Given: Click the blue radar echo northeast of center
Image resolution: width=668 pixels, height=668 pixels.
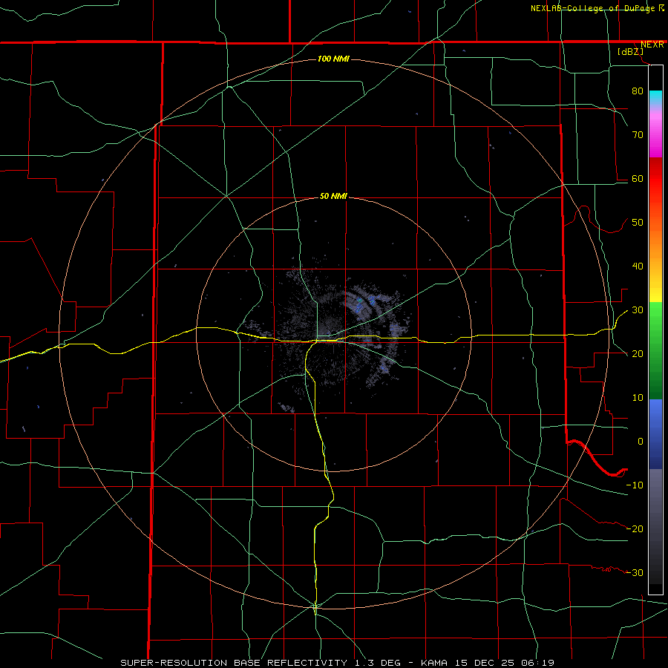Looking at the screenshot, I should pos(364,304).
